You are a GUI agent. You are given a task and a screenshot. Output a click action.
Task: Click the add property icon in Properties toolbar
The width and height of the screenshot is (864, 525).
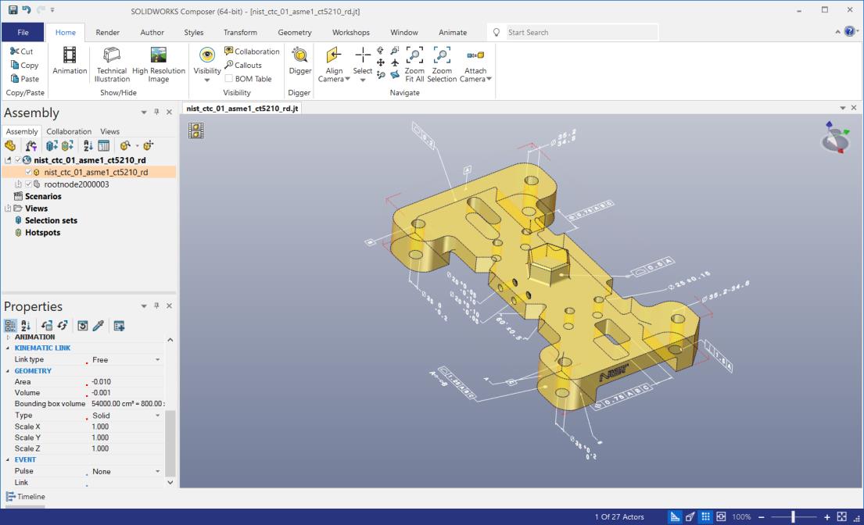point(119,326)
